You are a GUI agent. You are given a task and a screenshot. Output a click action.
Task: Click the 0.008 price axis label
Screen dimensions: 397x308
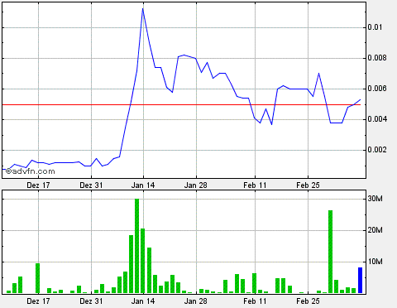(x=377, y=58)
